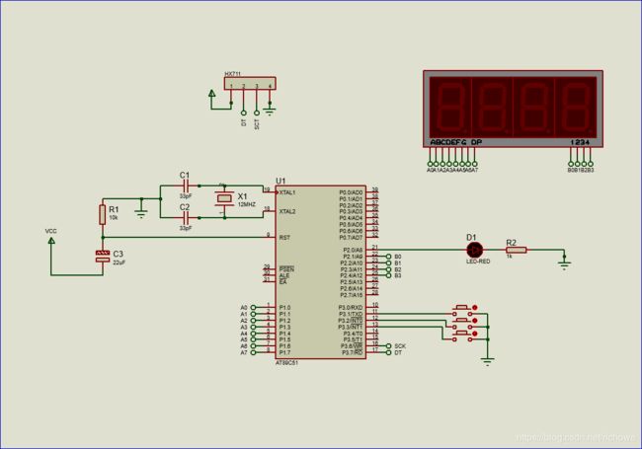The height and width of the screenshot is (449, 642).
Task: Toggle red latch dot on P3.2 push button
Action: [x=475, y=321]
